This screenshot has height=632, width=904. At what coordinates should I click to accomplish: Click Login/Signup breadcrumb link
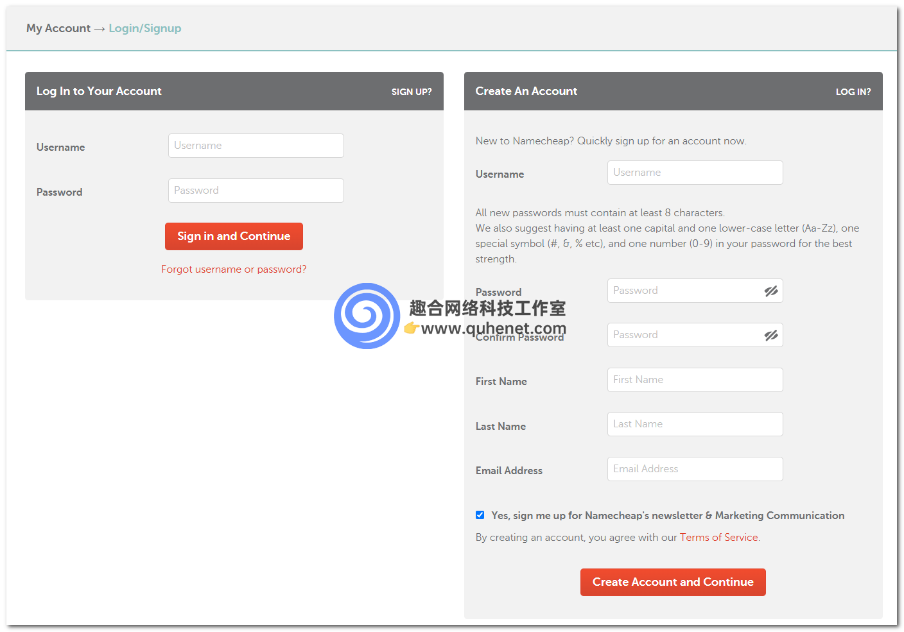coord(145,28)
